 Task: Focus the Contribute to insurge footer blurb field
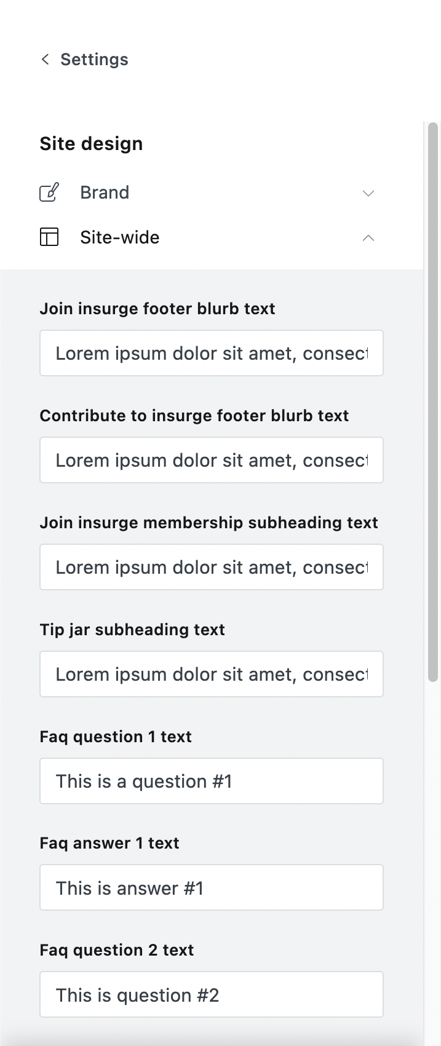pyautogui.click(x=212, y=460)
